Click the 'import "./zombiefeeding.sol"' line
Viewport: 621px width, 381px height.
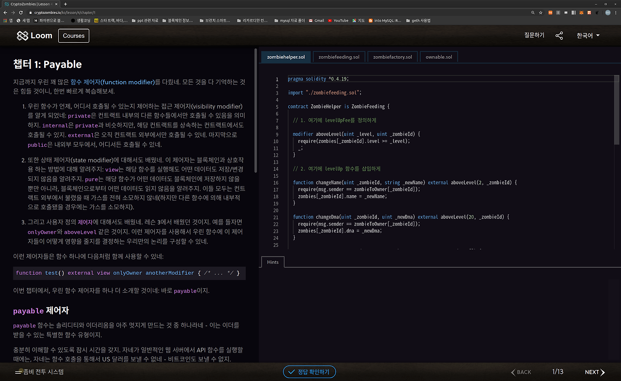pyautogui.click(x=325, y=93)
